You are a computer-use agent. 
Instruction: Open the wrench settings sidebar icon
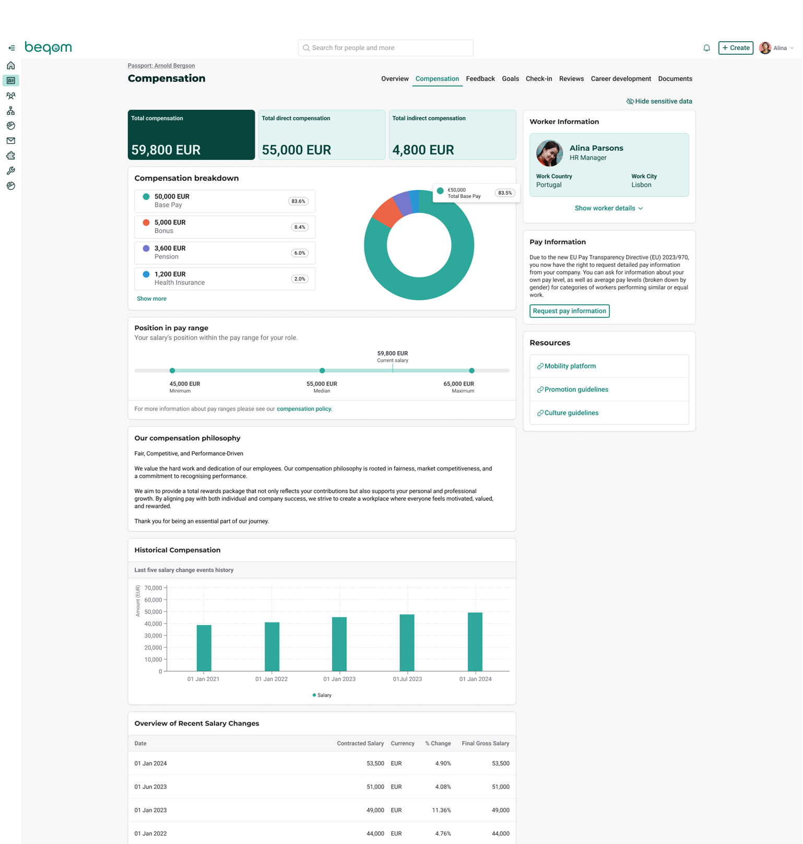click(x=11, y=171)
